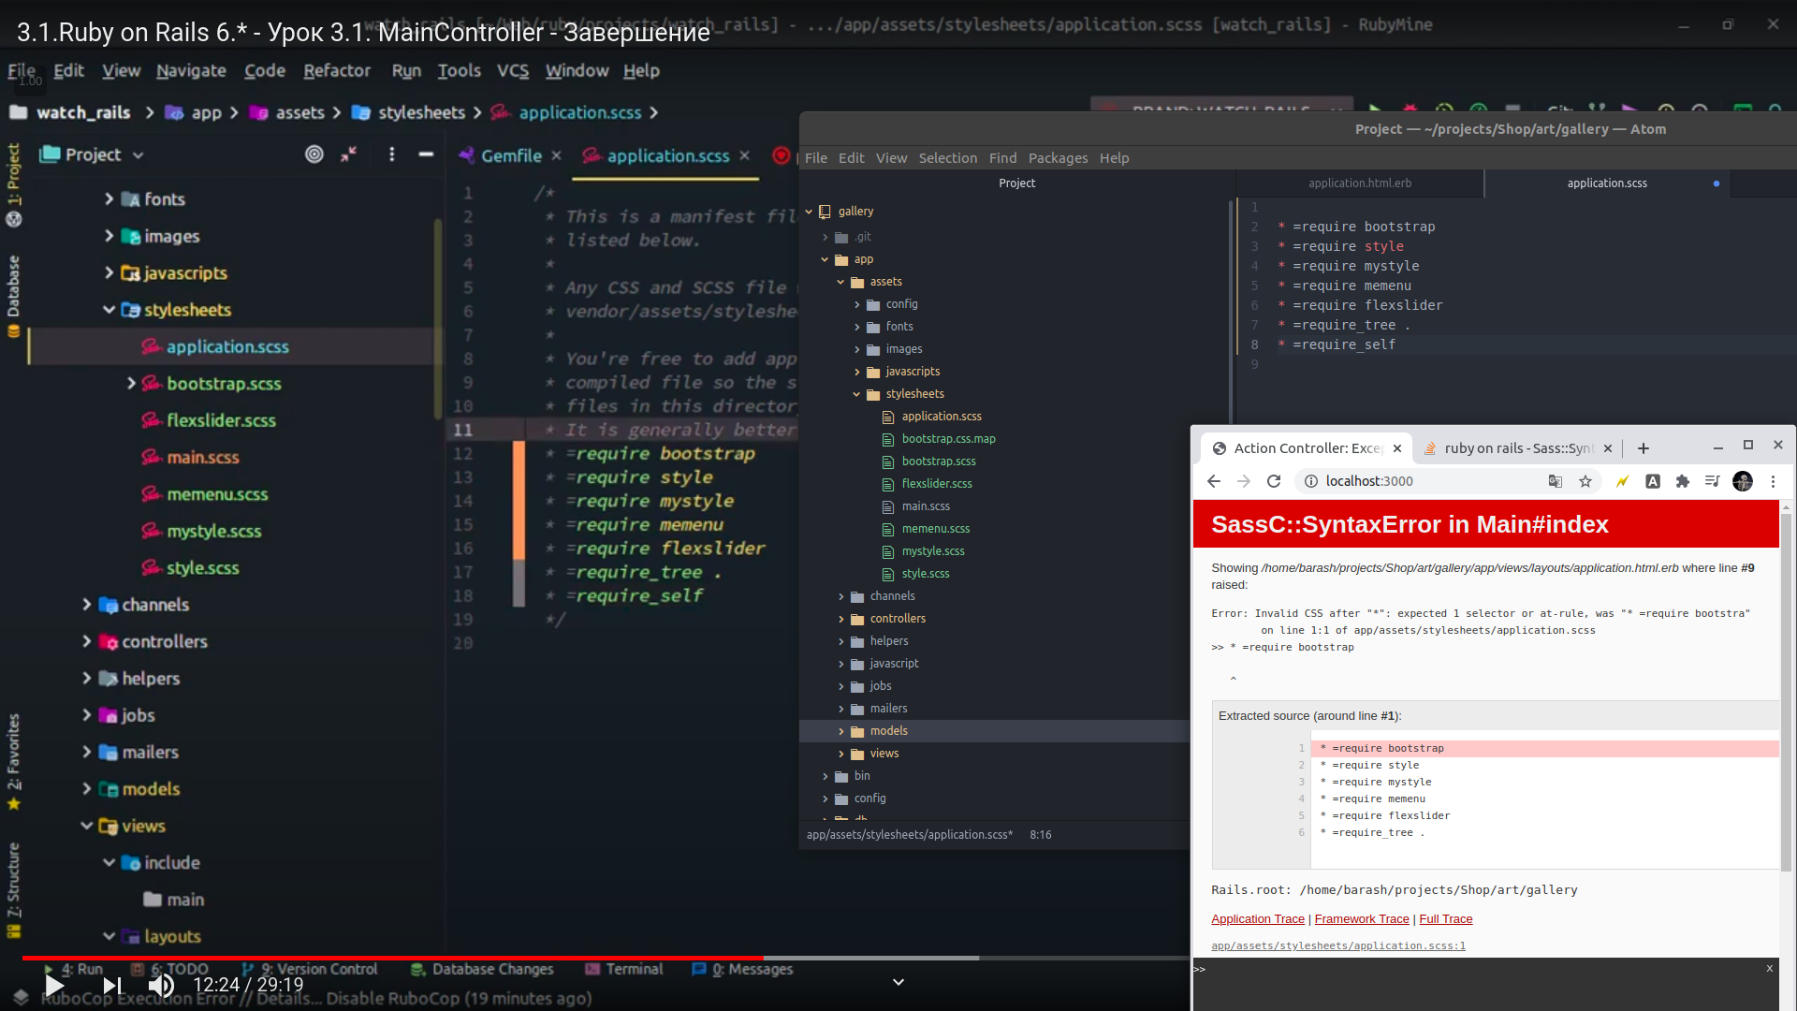Expand the models folder in Atom
Screen dimensions: 1797x1011
point(840,731)
